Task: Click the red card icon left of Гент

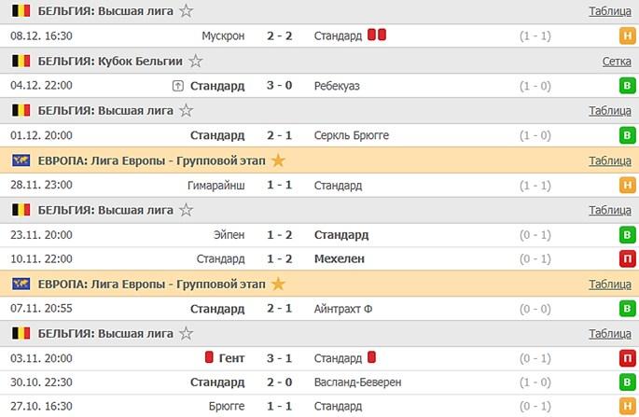Action: (x=211, y=357)
